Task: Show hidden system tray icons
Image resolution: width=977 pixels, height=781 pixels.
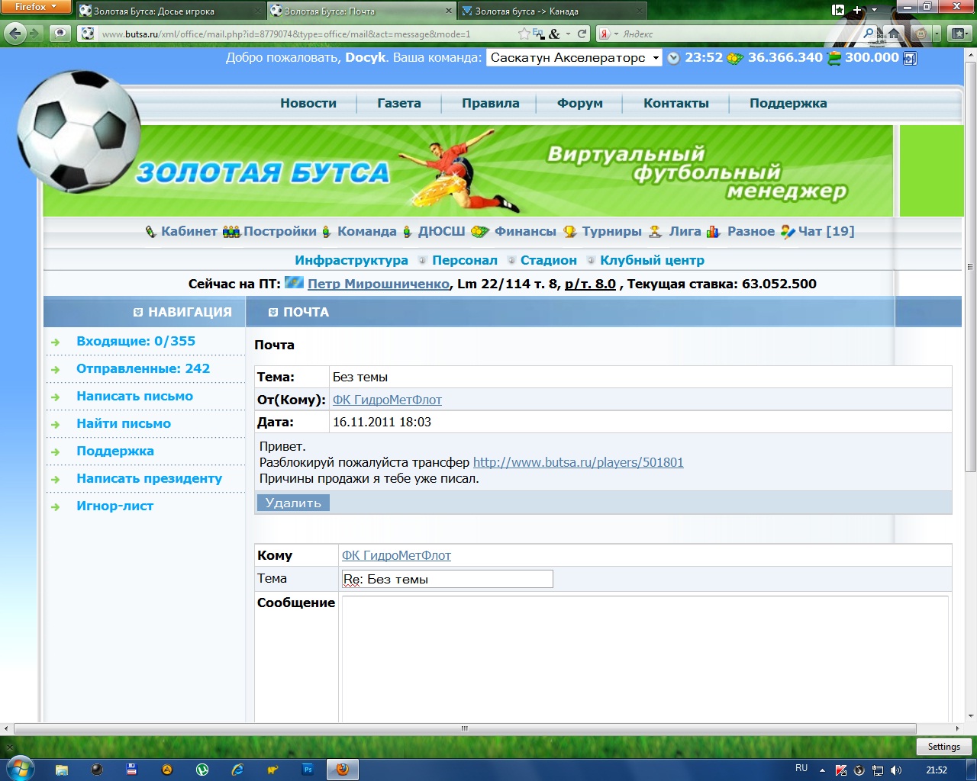Action: click(822, 770)
